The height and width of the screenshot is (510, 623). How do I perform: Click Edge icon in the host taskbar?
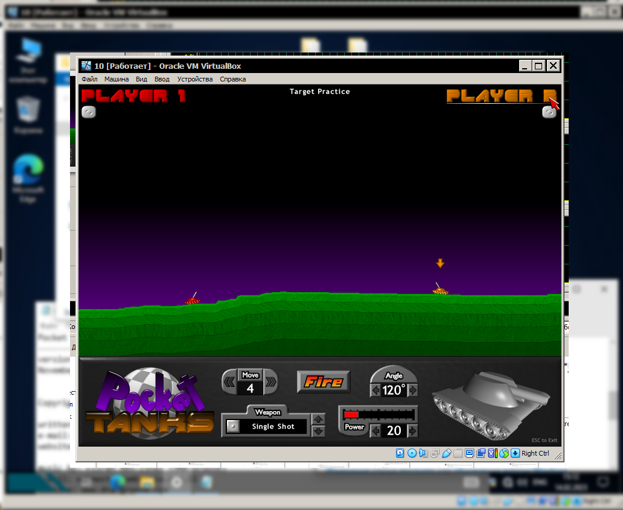[118, 482]
